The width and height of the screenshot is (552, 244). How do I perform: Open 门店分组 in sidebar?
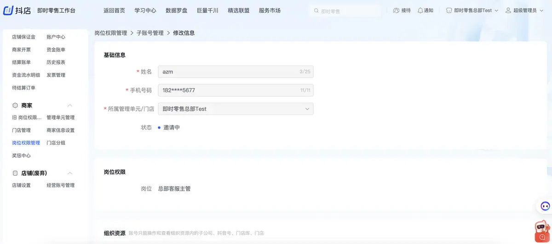coord(56,143)
